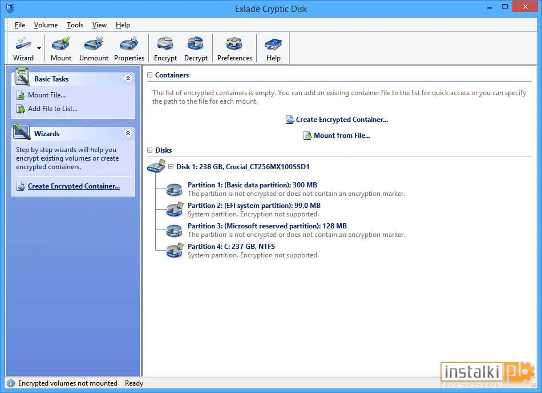
Task: Click the Wizards panel container icon
Action: pos(21,186)
